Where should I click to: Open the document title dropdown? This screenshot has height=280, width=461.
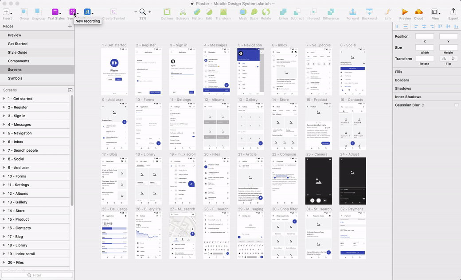[x=273, y=4]
